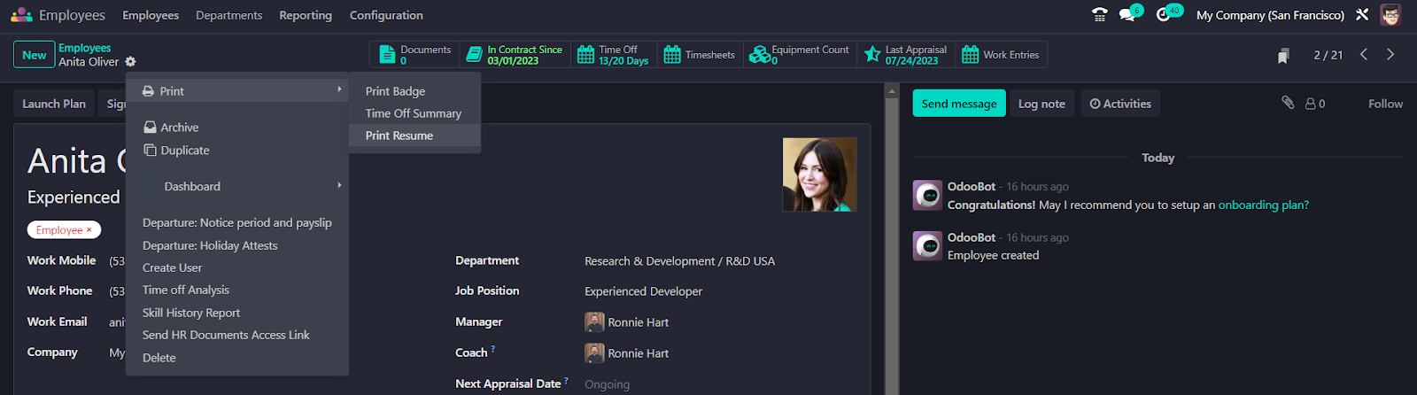Choose Delete from the action menu
The width and height of the screenshot is (1417, 395).
point(237,358)
